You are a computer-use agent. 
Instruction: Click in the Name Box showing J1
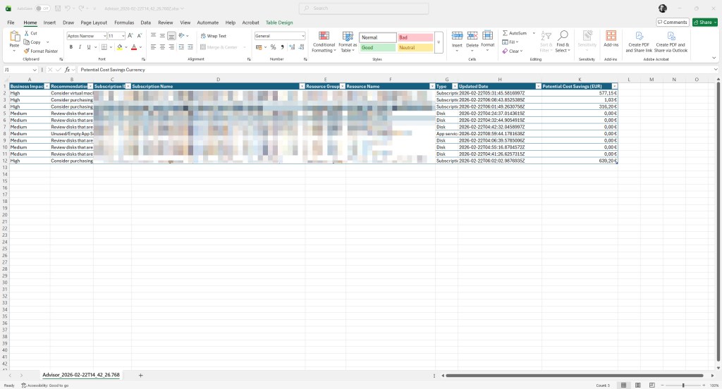(x=18, y=70)
